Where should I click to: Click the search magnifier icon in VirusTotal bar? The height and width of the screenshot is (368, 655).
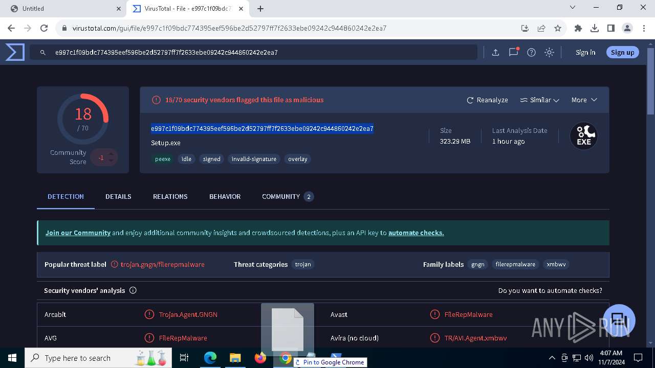(43, 52)
